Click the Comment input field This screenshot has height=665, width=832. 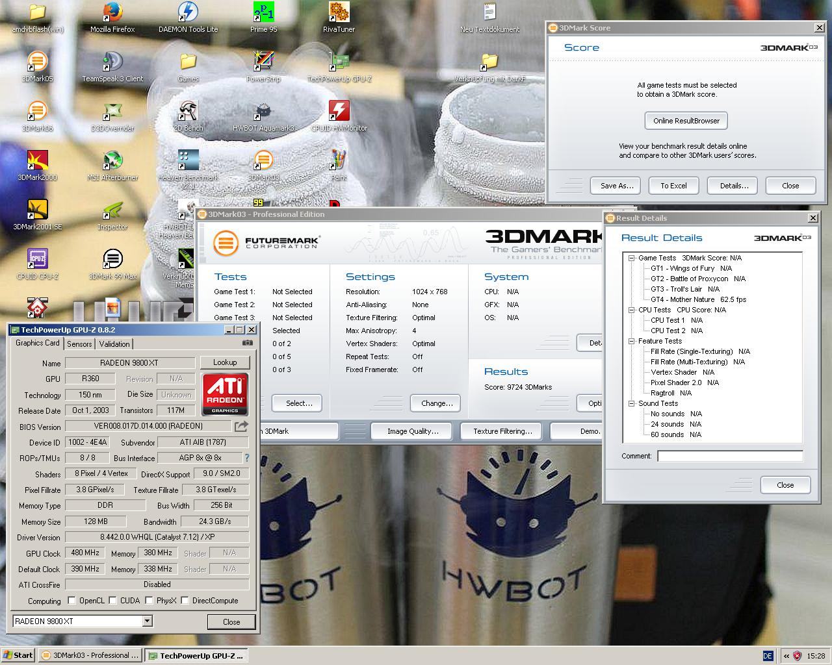click(x=730, y=456)
